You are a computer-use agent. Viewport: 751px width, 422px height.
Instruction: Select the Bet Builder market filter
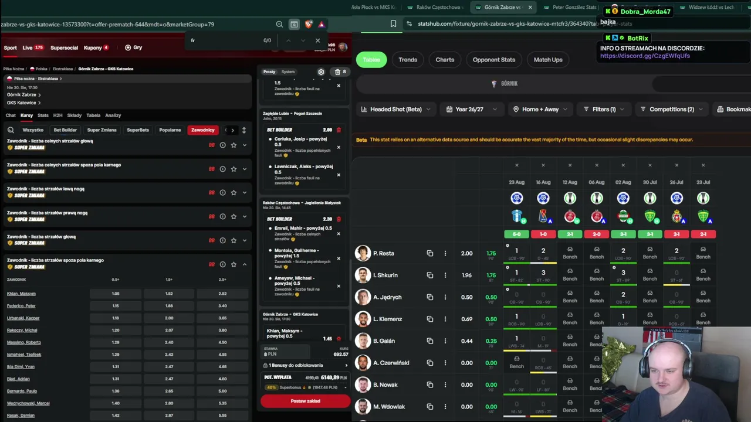65,130
